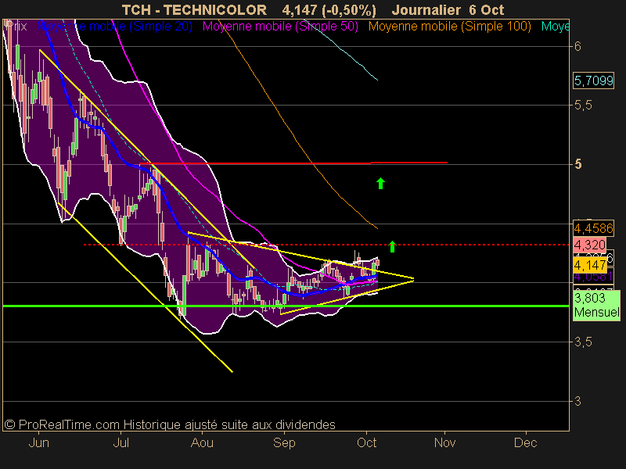Click the 4,4586 orange price label
The height and width of the screenshot is (469, 626).
click(x=593, y=228)
